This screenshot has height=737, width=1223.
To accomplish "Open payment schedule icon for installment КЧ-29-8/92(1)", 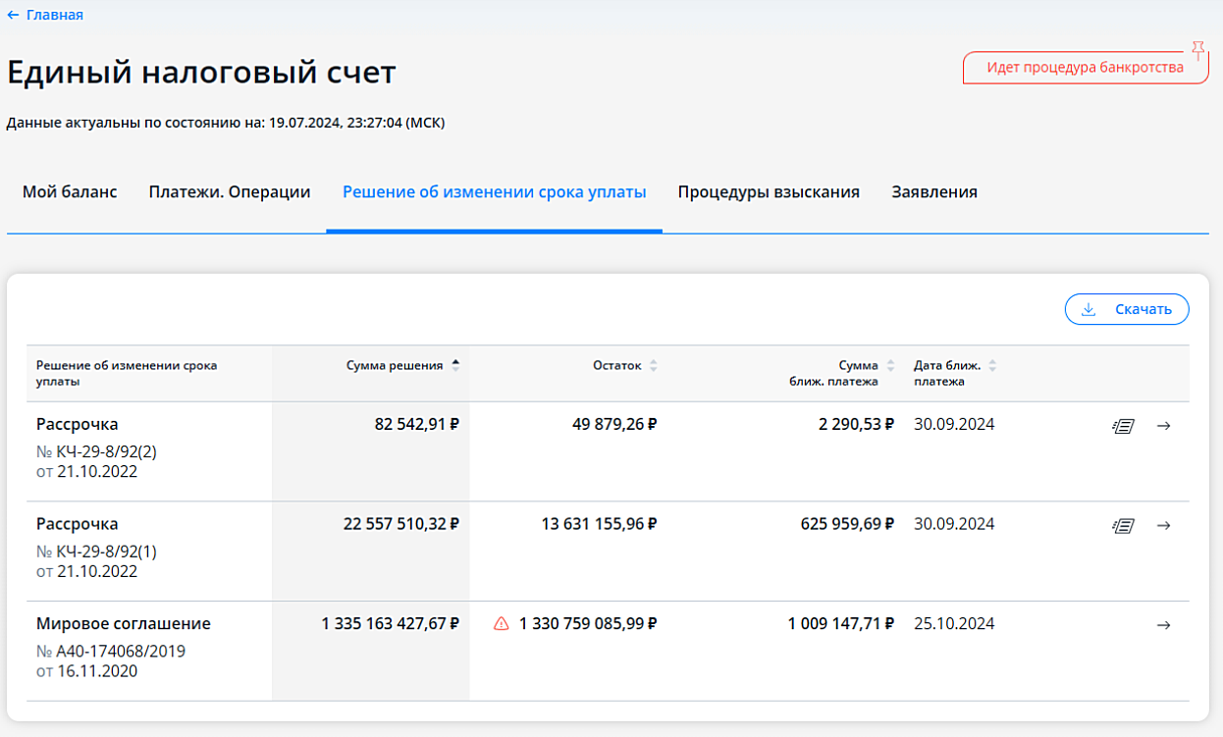I will [x=1123, y=526].
